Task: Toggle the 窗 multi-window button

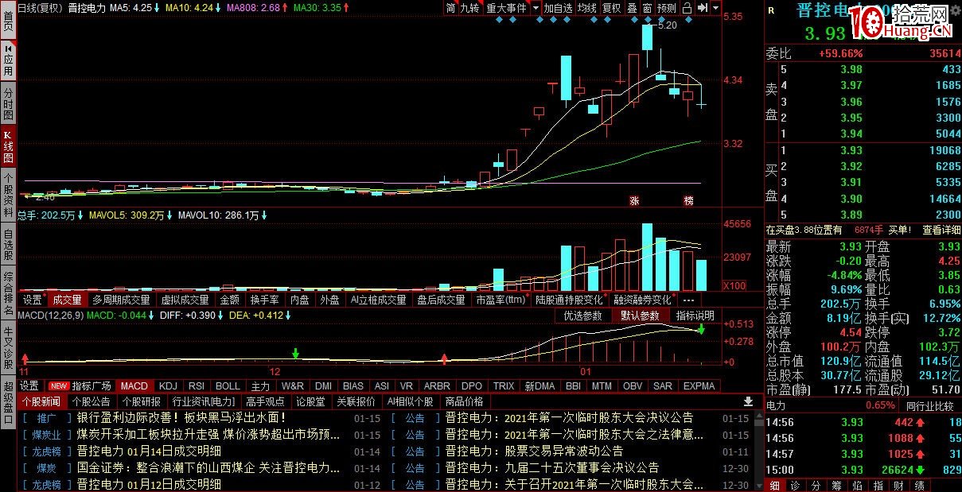Action: point(647,8)
